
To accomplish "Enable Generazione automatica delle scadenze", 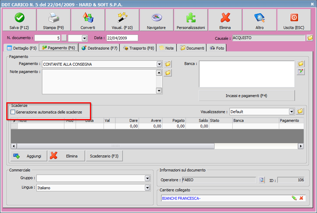I will pos(13,112).
